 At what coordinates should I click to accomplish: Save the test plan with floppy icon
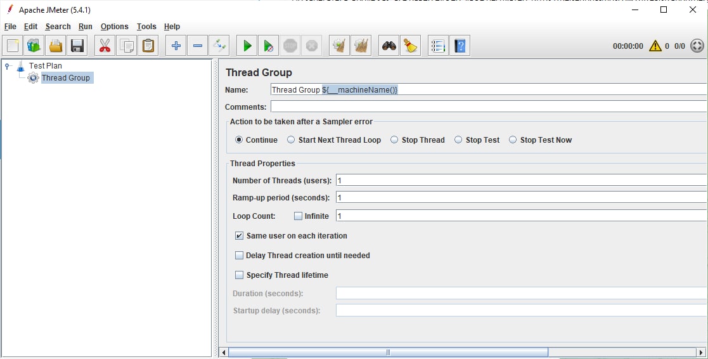tap(77, 46)
